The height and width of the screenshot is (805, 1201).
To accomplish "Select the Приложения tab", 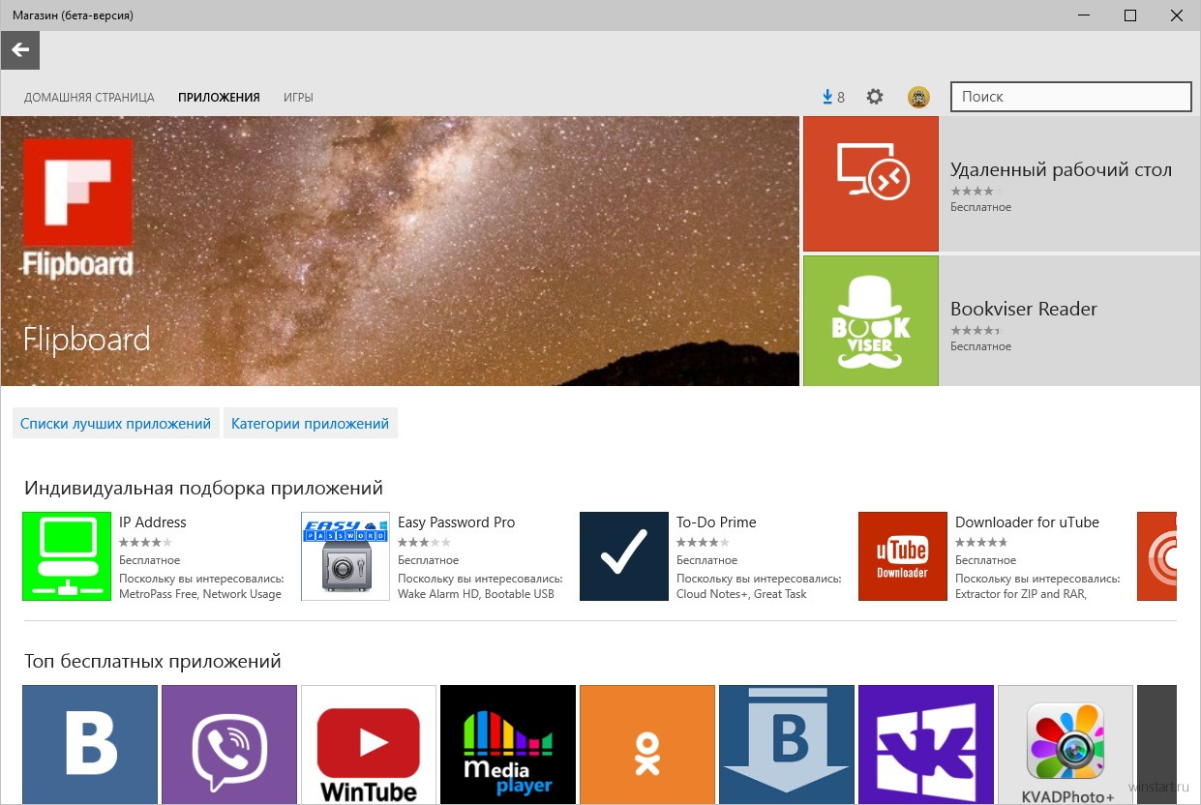I will point(219,98).
